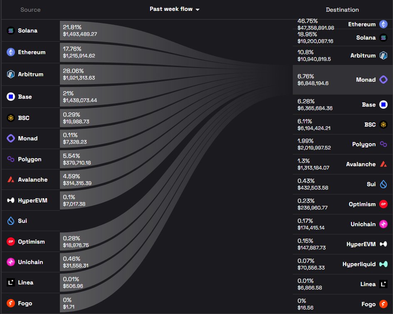
Task: Click the $506.96 Linea flow value
Action: (73, 286)
